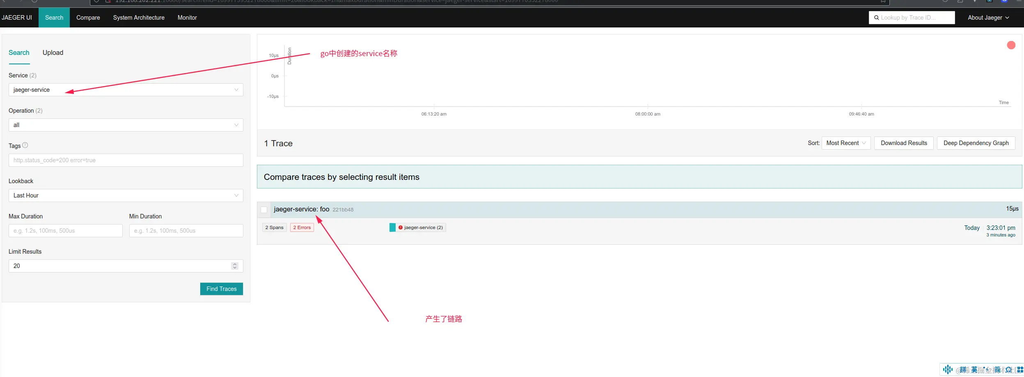Click the red error icon in service tag
Screen dimensions: 1024x377
[401, 227]
